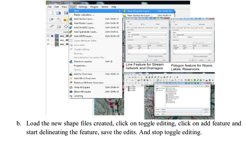The width and height of the screenshot is (246, 141).
Task: Click the Add Vector Layer icon
Action: coord(71,19)
